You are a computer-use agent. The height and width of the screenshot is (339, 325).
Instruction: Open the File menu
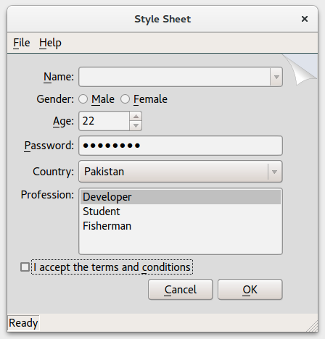22,43
